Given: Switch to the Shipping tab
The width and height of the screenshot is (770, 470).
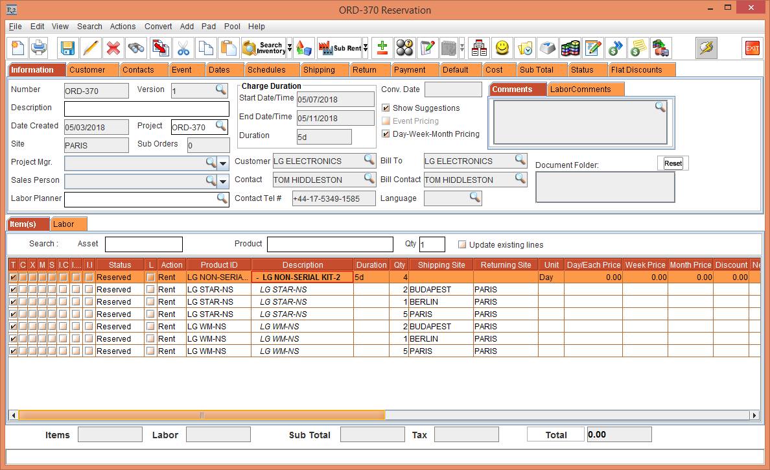Looking at the screenshot, I should coord(319,70).
